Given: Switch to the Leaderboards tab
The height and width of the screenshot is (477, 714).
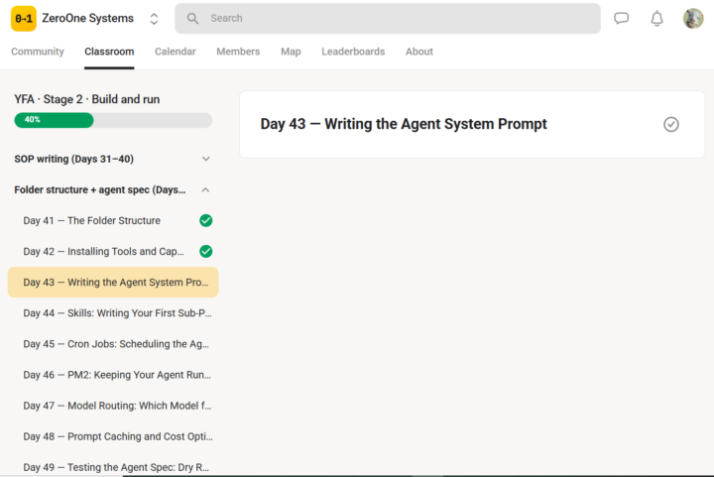Looking at the screenshot, I should [353, 52].
